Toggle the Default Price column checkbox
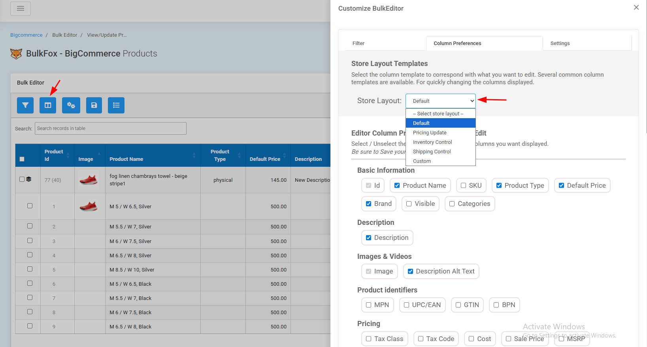Image resolution: width=647 pixels, height=347 pixels. click(562, 185)
